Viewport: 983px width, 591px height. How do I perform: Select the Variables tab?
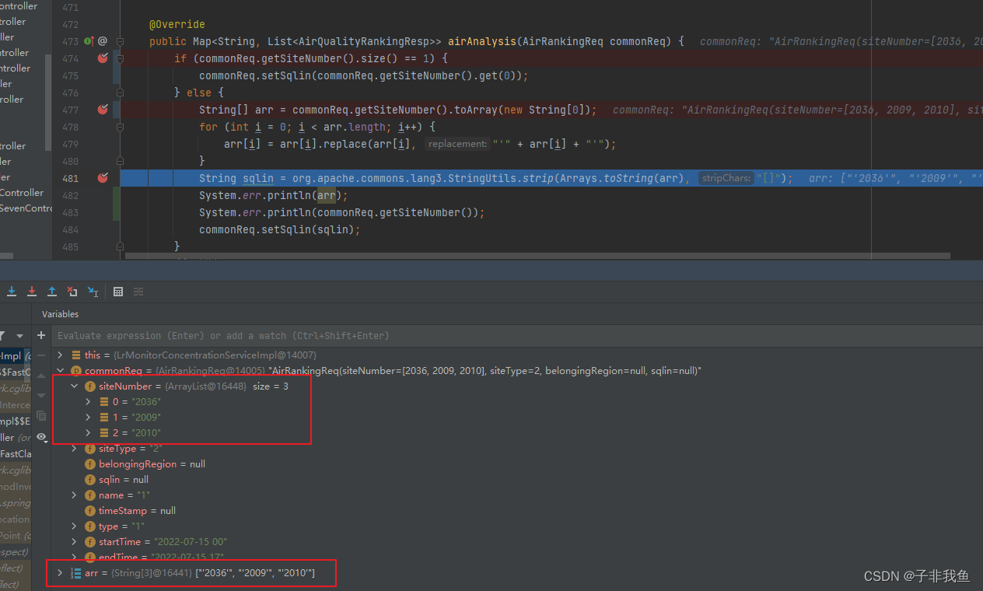pyautogui.click(x=60, y=314)
